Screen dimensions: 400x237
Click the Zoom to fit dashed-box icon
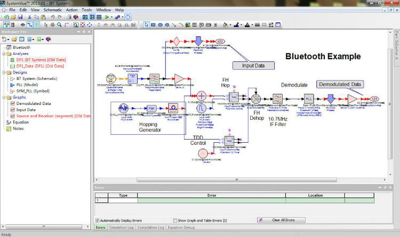point(83,24)
